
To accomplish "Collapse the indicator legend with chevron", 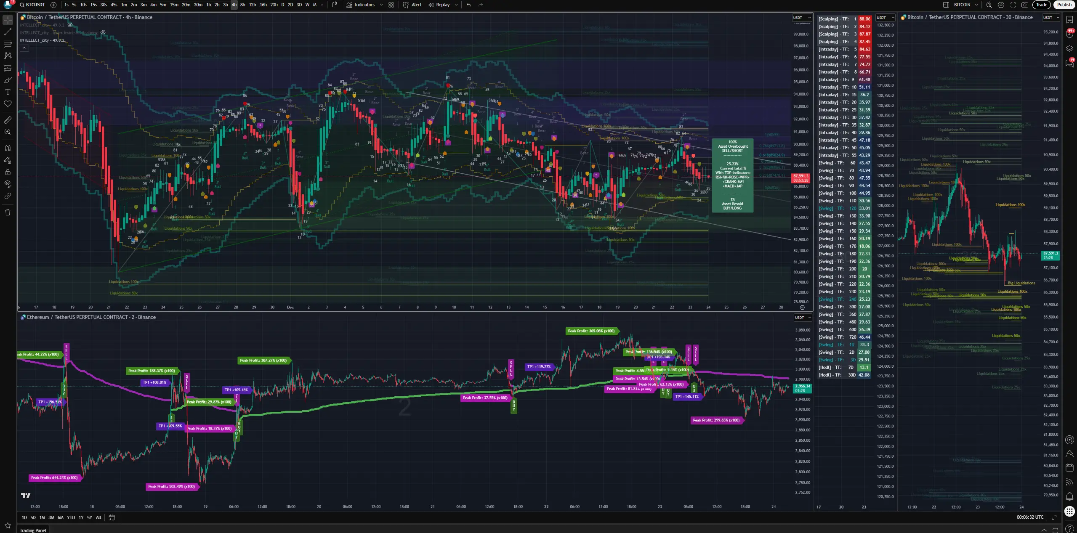I will (x=24, y=48).
